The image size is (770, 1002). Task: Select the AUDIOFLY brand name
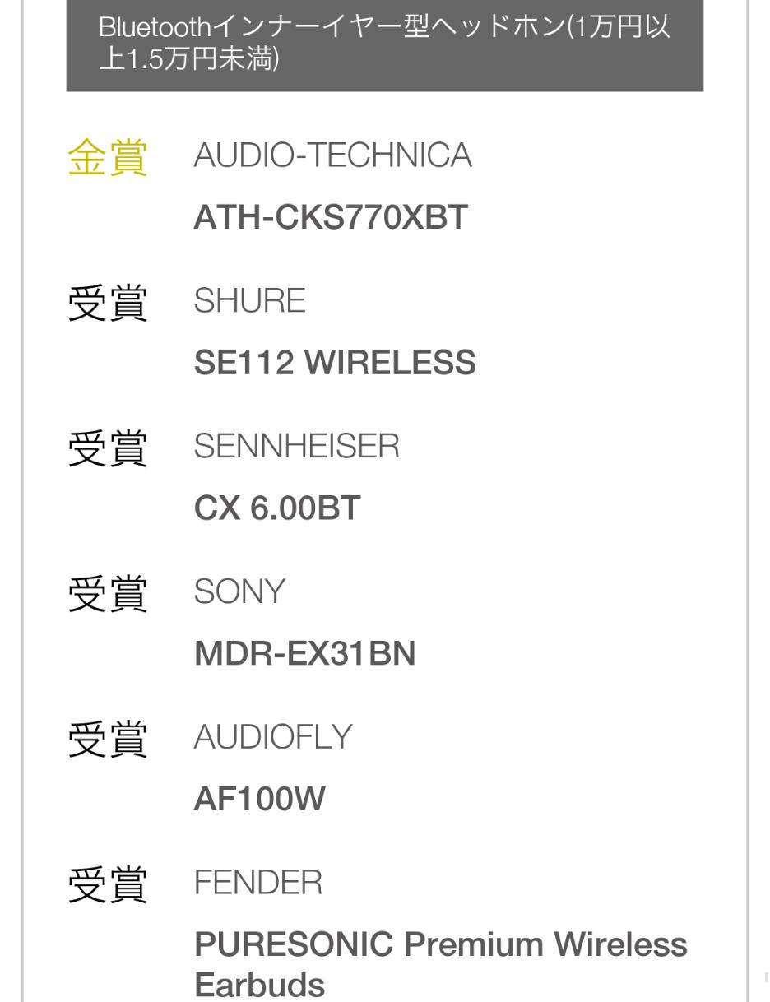click(x=272, y=738)
